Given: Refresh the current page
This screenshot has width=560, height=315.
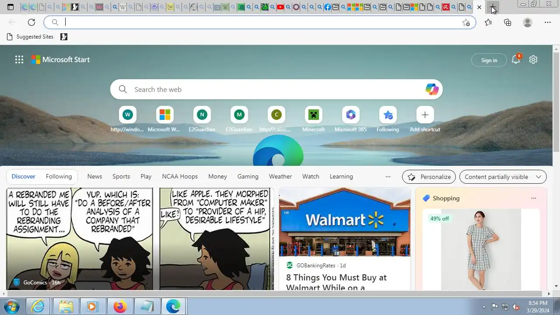Looking at the screenshot, I should [x=31, y=22].
